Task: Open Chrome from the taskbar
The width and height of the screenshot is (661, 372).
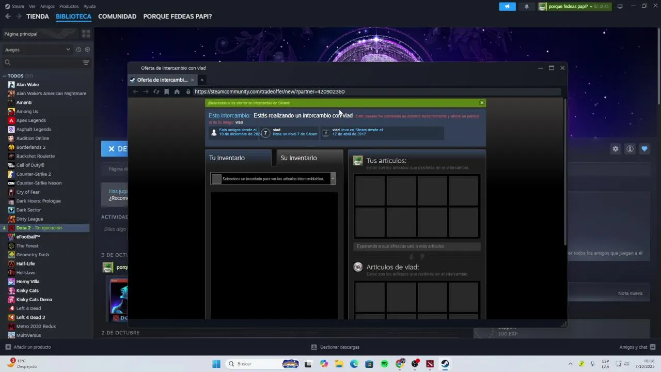Action: pos(400,364)
